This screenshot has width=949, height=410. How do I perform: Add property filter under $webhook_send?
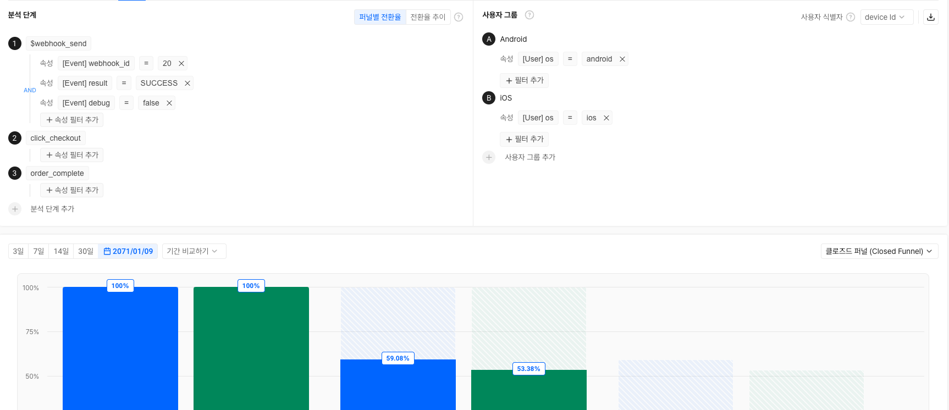72,120
